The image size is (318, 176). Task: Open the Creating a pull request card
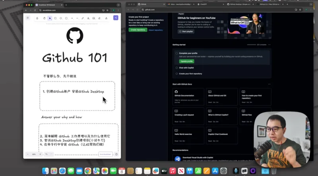tap(188, 116)
